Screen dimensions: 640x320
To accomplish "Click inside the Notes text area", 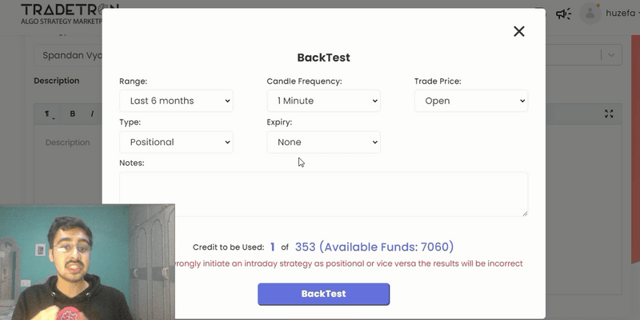I will [323, 194].
